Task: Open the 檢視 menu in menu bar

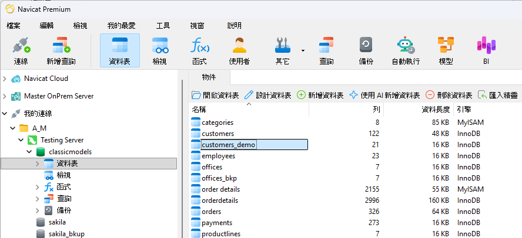Action: point(80,26)
